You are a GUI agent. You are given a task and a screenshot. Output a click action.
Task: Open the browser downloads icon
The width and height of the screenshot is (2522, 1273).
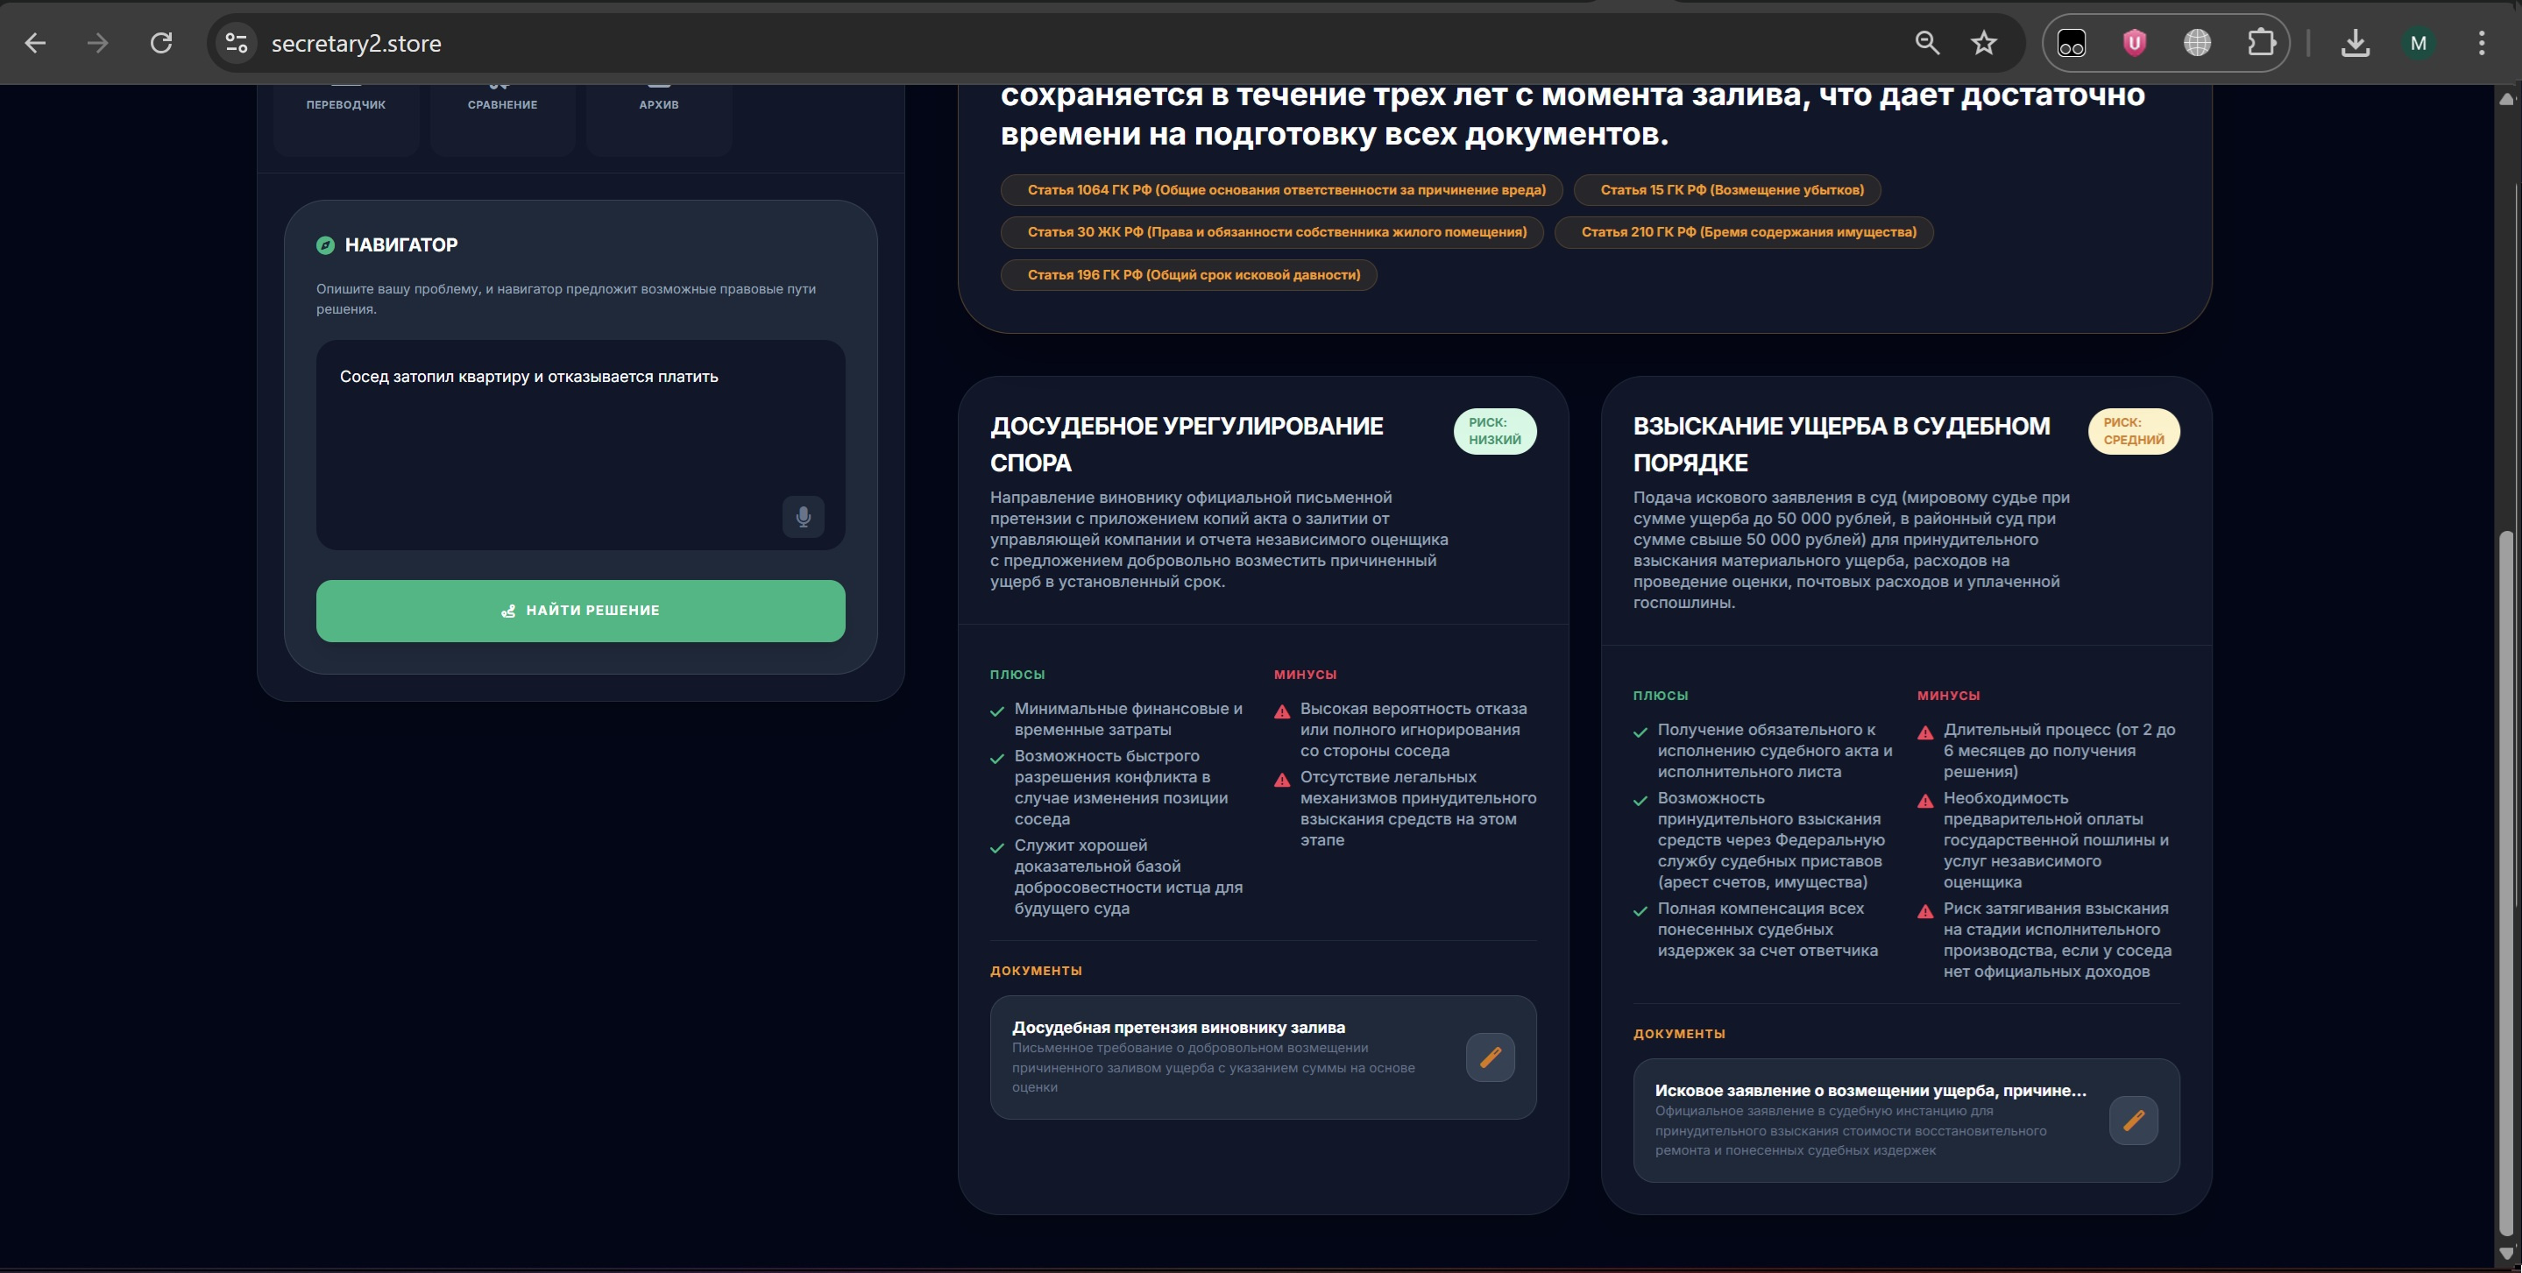2355,43
